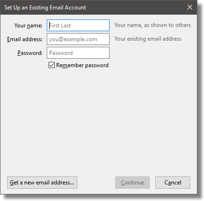This screenshot has height=201, width=204.
Task: Click the "Password:" field label
Action: click(x=30, y=53)
